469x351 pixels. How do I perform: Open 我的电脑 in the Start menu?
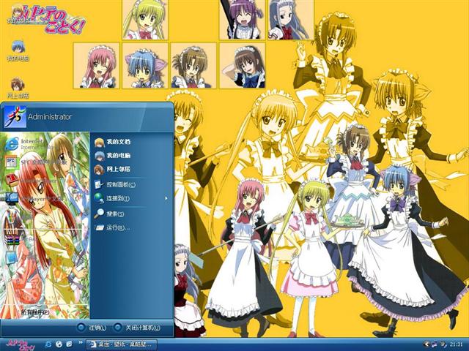point(112,156)
